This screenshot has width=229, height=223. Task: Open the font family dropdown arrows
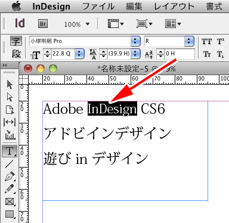pyautogui.click(x=135, y=41)
